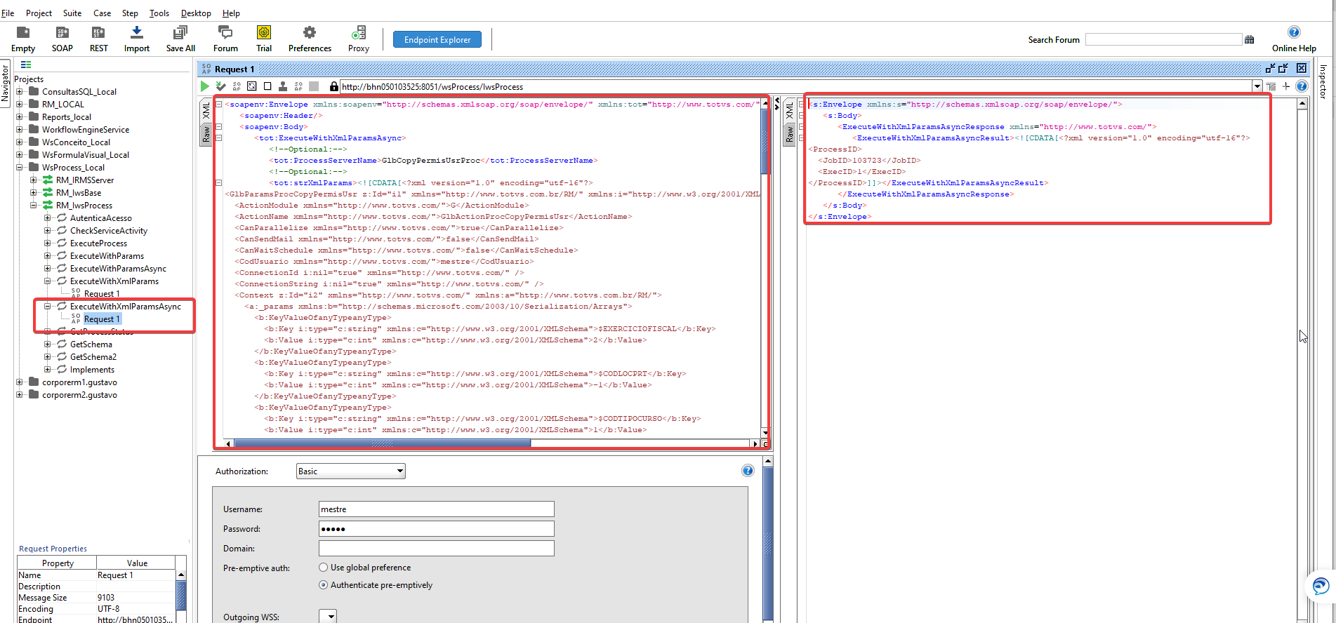Expand the RM_LOCAL project node

tap(20, 104)
